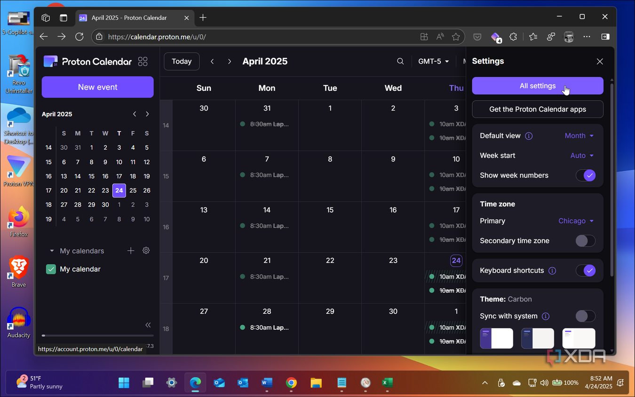635x397 pixels.
Task: Go to previous month in mini calendar
Action: click(135, 114)
